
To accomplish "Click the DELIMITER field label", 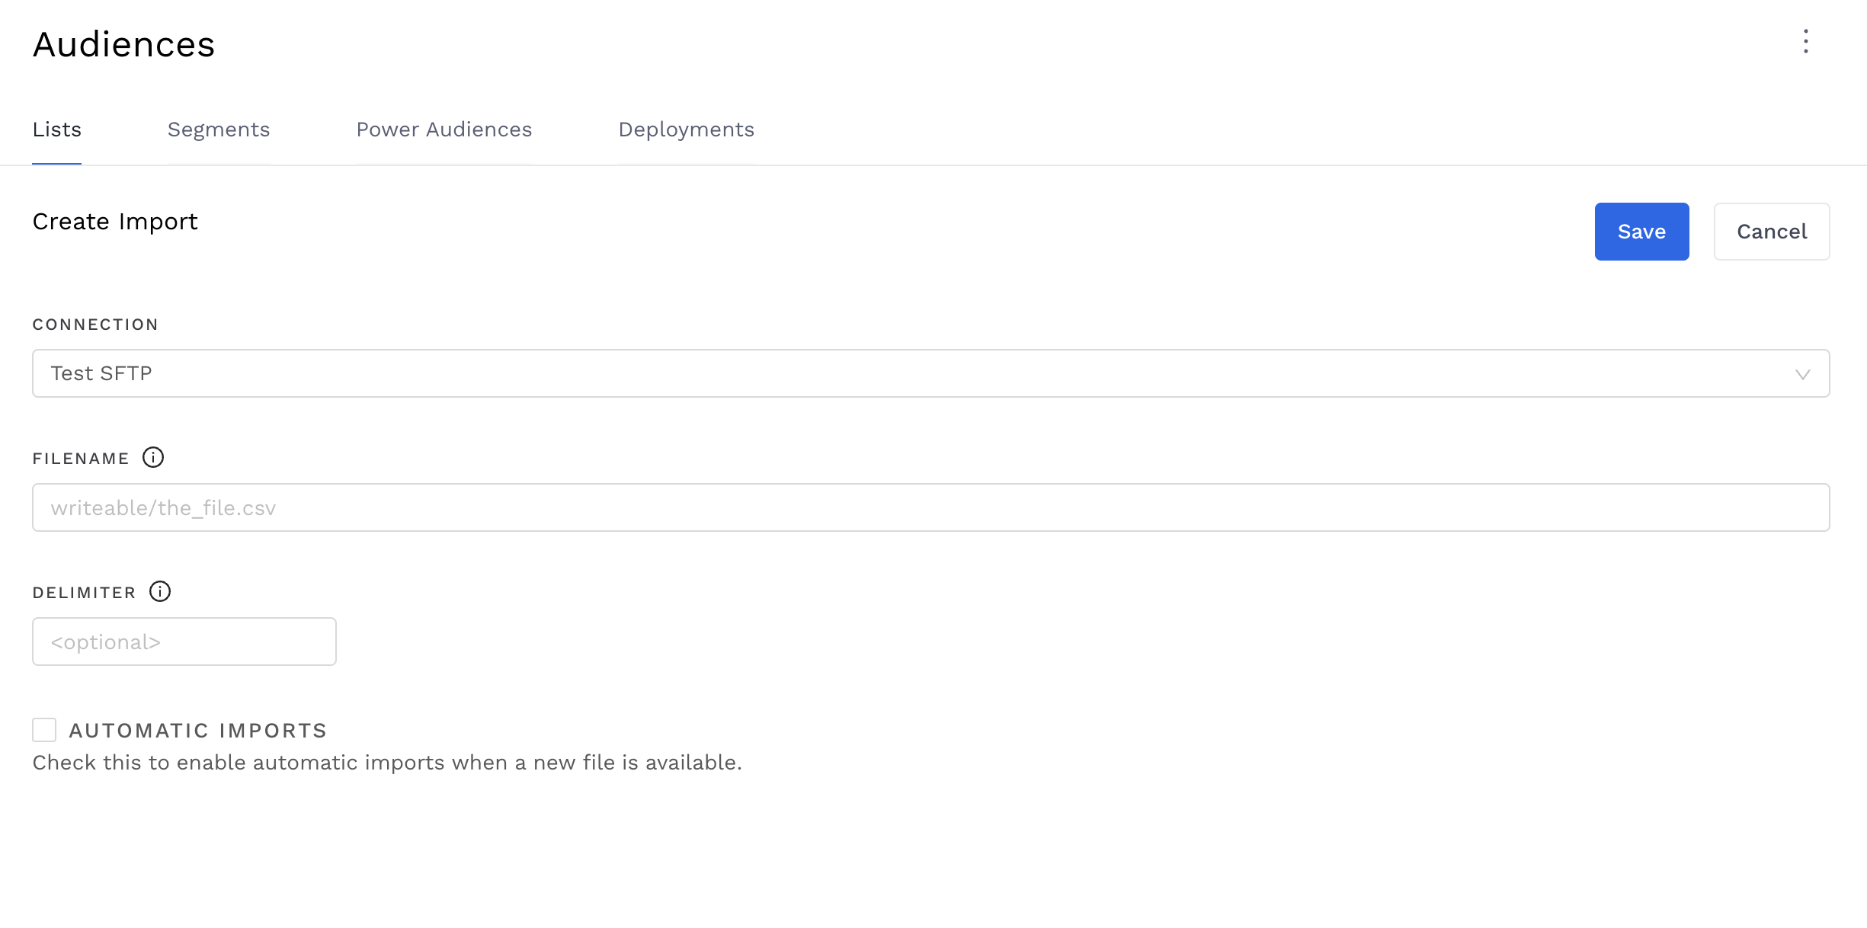I will (x=84, y=593).
